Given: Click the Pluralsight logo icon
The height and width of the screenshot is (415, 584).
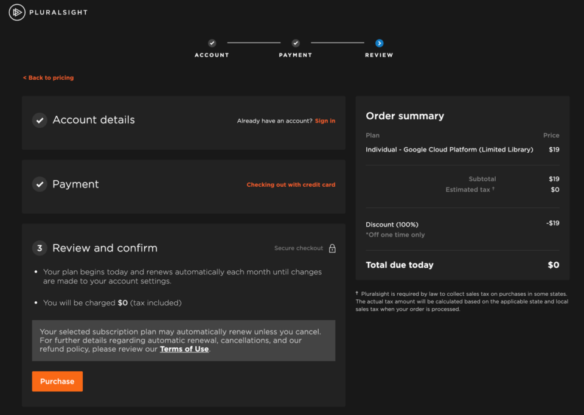Looking at the screenshot, I should (17, 12).
